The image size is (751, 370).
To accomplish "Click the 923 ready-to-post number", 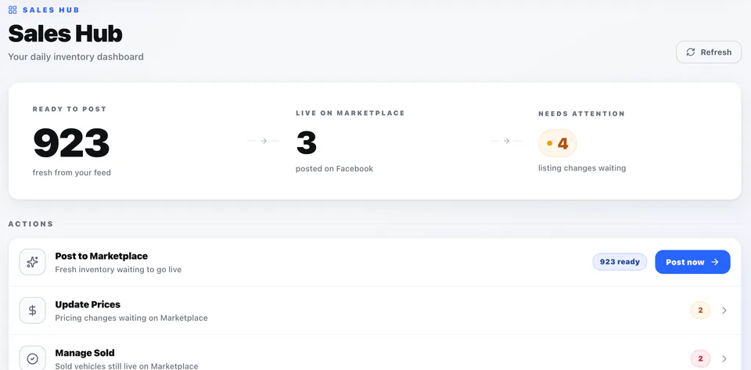I will click(x=71, y=143).
